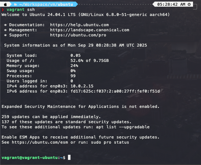The image size is (201, 165).
Task: Click the '137 of these updates' line
Action: tap(66, 122)
